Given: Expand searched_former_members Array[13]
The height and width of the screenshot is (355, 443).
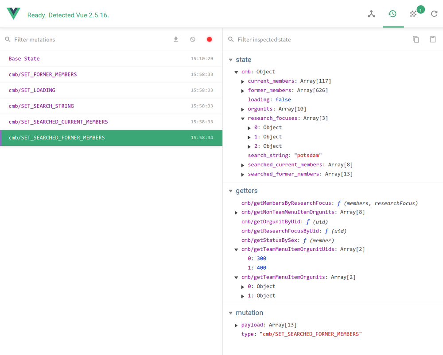Looking at the screenshot, I should [243, 175].
